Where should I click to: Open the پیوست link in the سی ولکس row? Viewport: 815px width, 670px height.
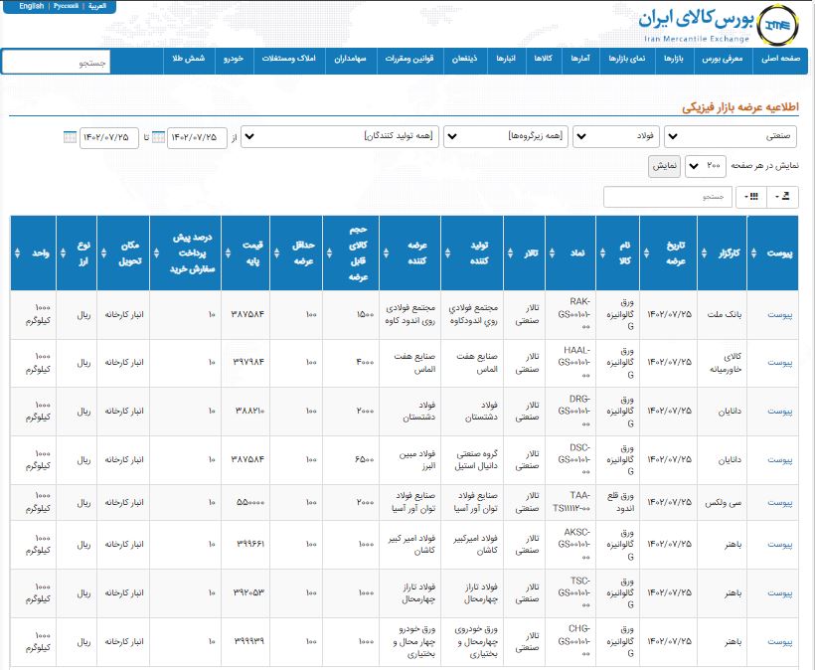coord(780,503)
